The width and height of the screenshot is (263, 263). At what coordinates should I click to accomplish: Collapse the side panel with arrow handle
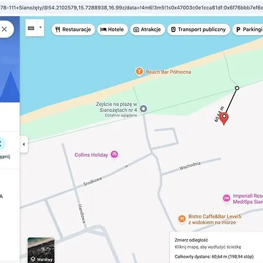pos(24,144)
